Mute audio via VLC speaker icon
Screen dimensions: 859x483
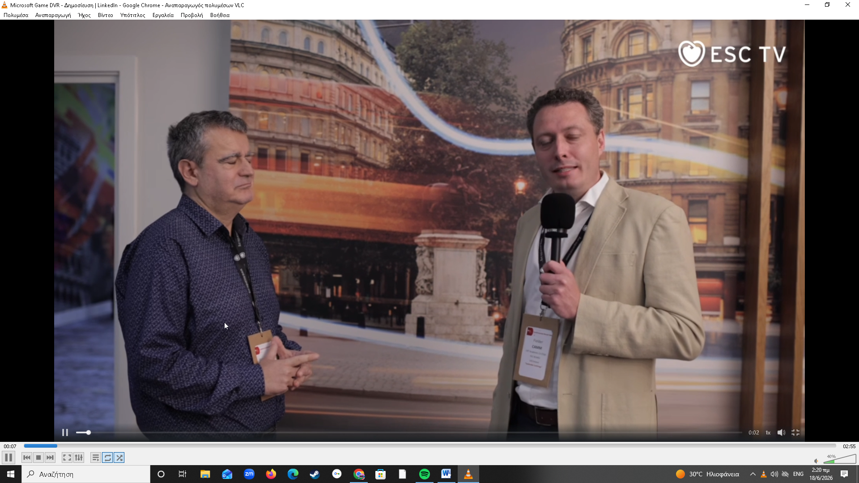tap(816, 461)
